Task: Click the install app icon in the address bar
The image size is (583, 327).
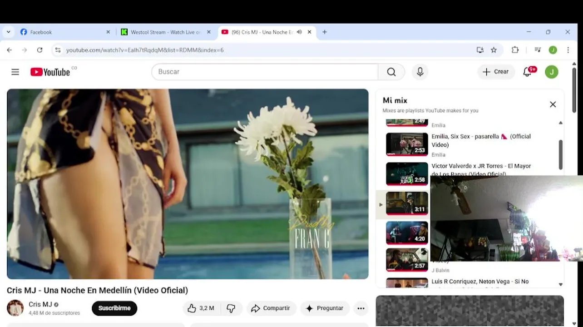Action: click(x=480, y=50)
